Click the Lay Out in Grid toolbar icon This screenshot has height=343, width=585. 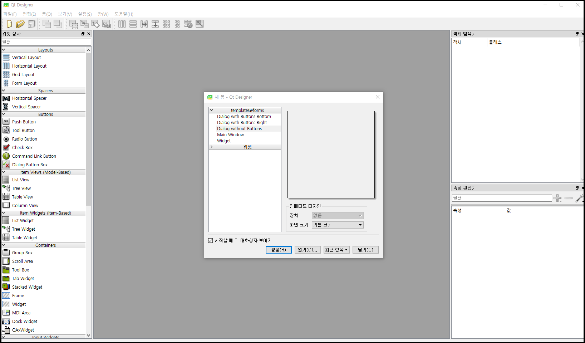click(166, 24)
